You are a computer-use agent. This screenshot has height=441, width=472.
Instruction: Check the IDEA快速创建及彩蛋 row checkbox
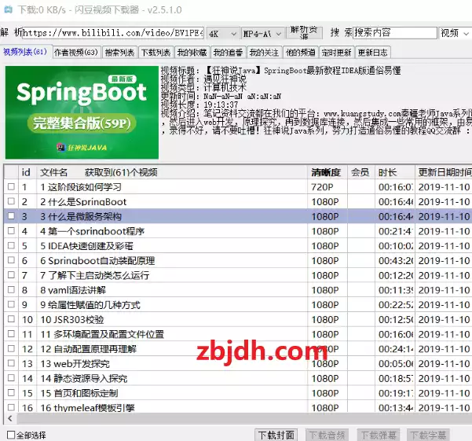pyautogui.click(x=11, y=245)
